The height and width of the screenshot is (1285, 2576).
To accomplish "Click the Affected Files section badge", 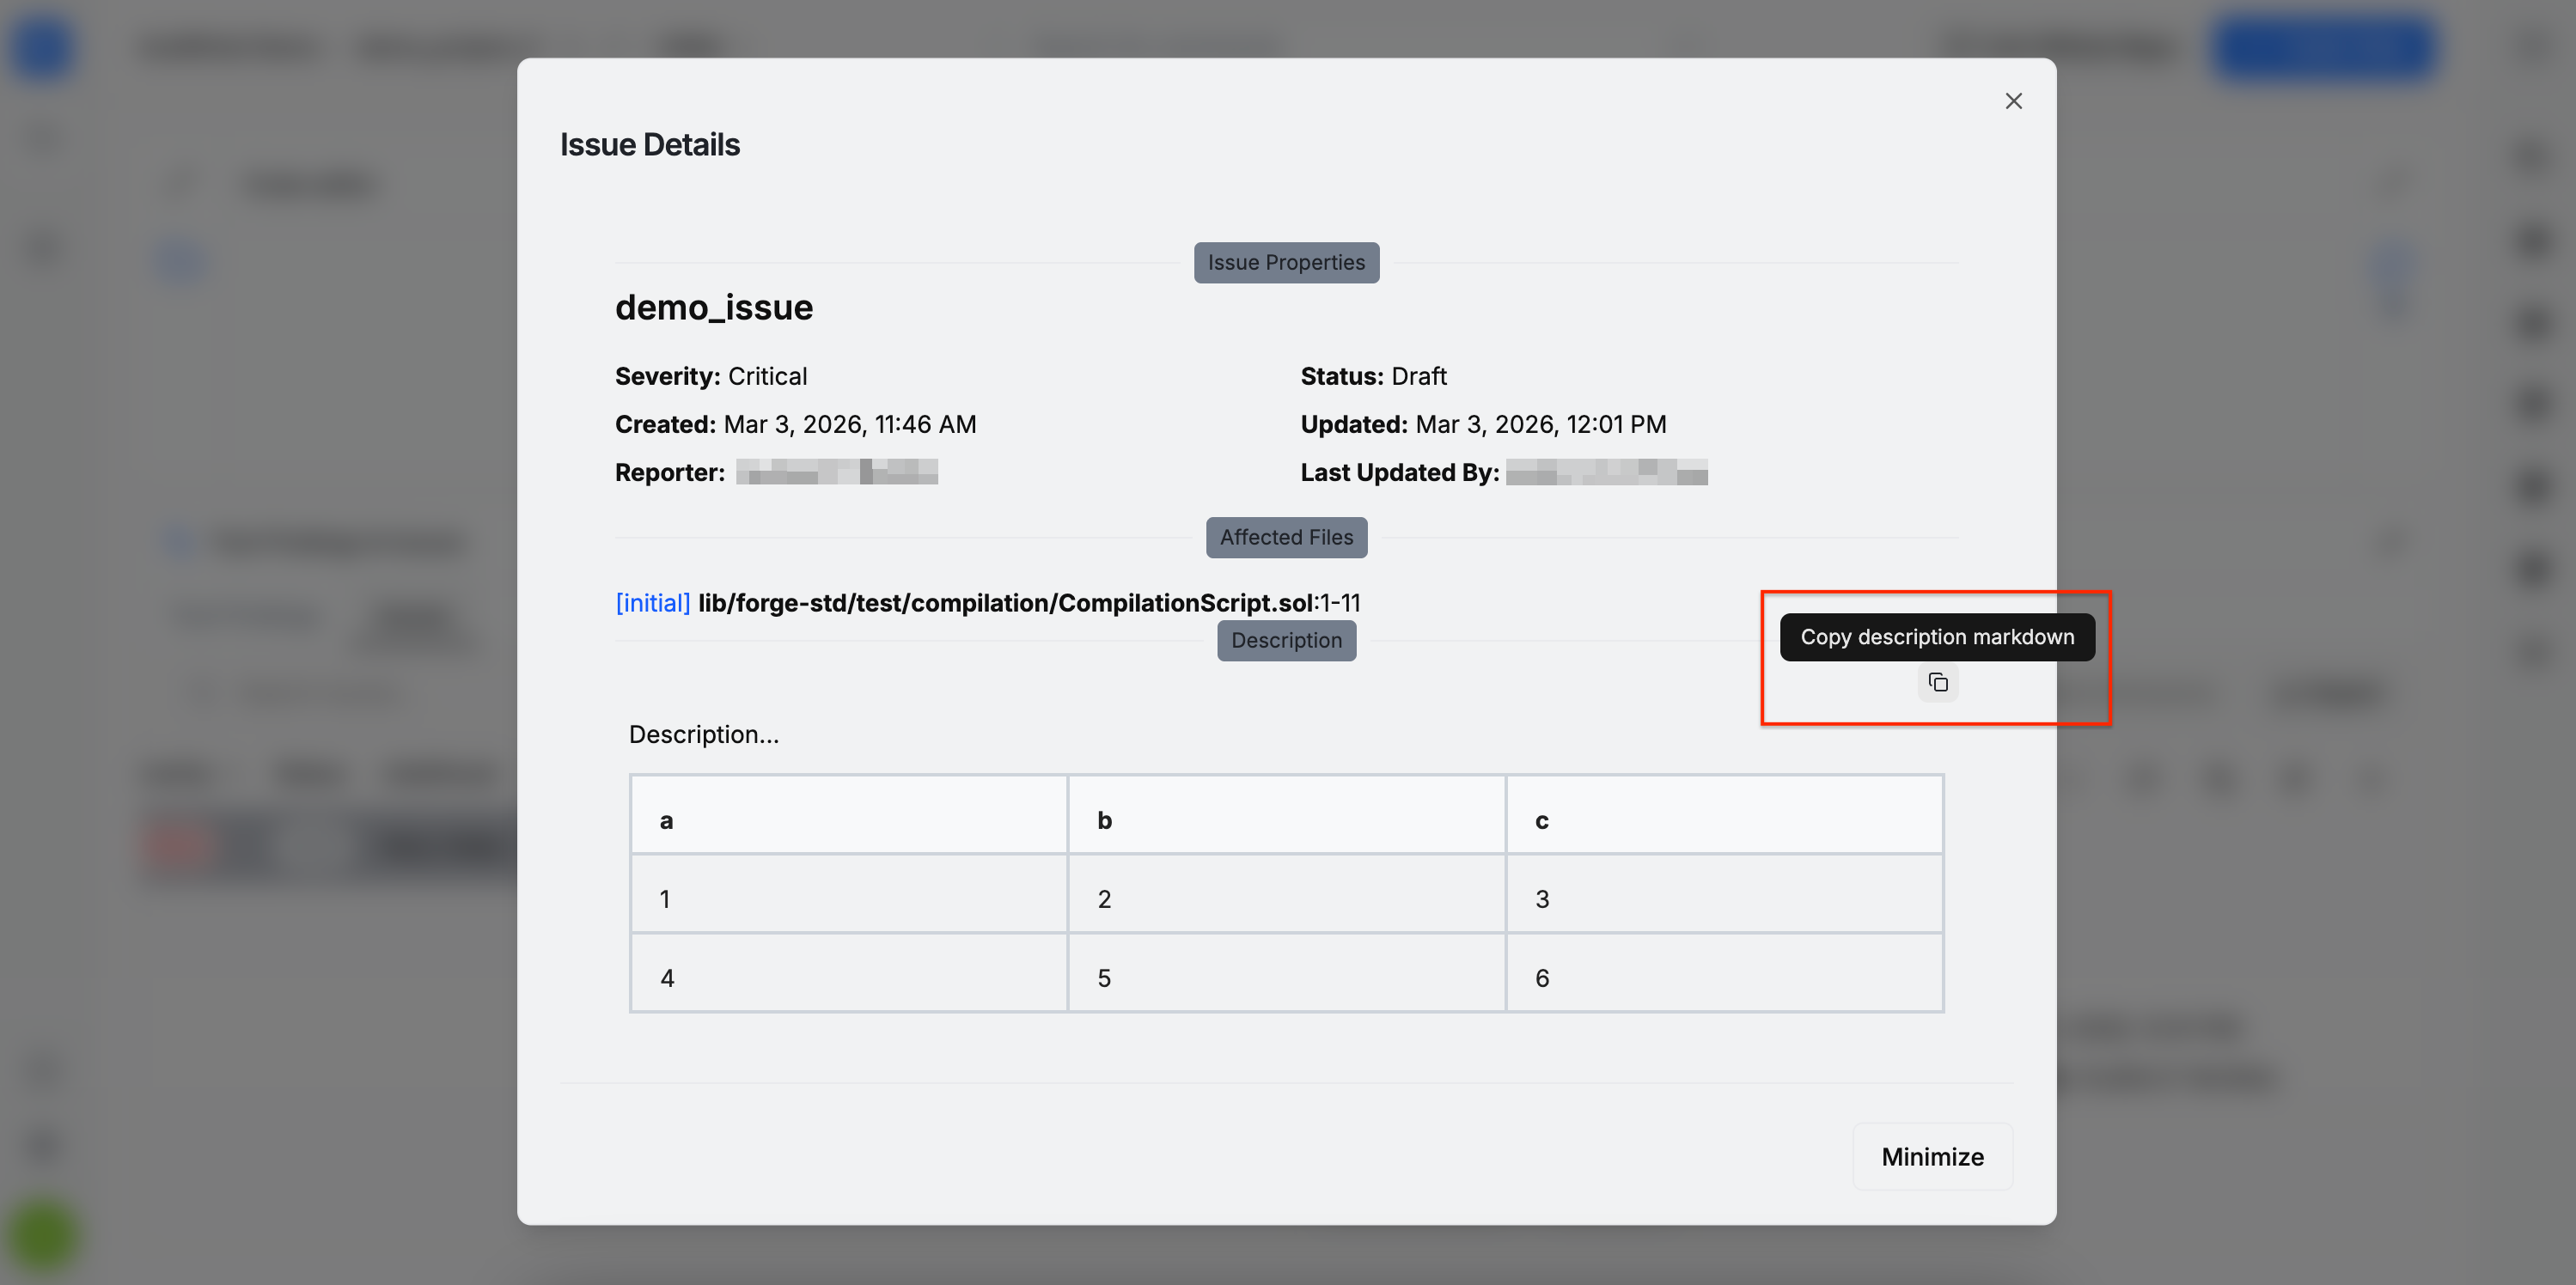I will click(x=1285, y=538).
